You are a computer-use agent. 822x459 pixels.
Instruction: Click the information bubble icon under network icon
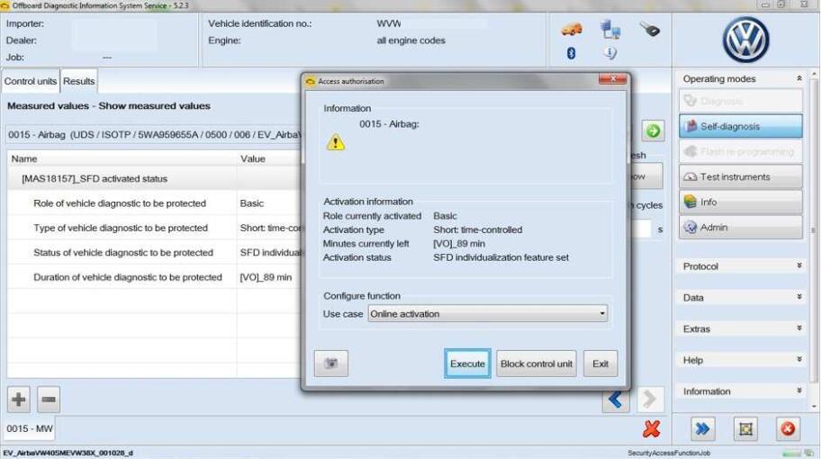[610, 53]
